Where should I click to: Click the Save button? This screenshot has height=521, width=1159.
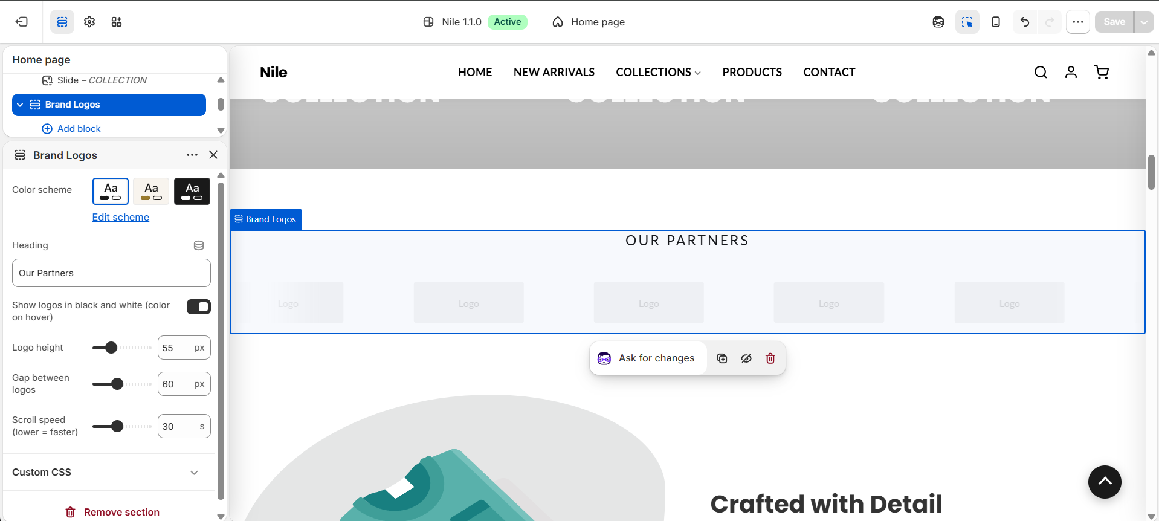1114,22
